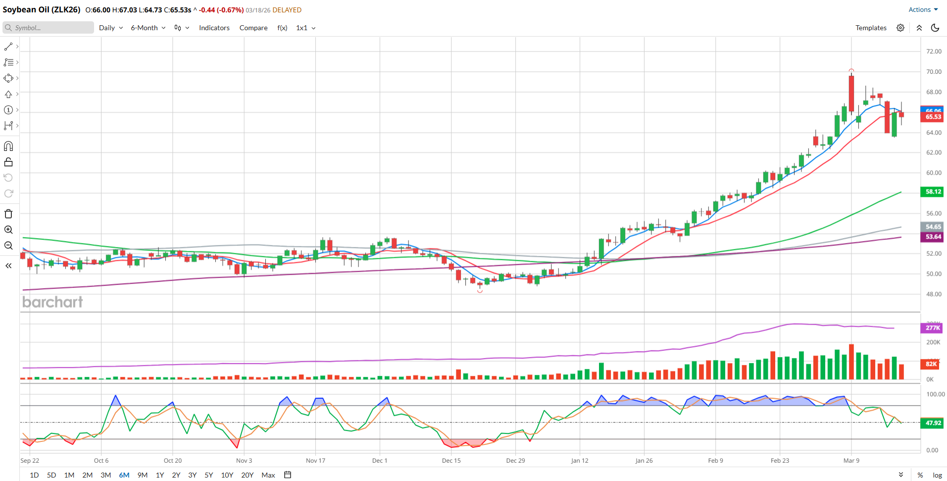Expand the 6-Month period dropdown
The width and height of the screenshot is (947, 481).
click(148, 28)
